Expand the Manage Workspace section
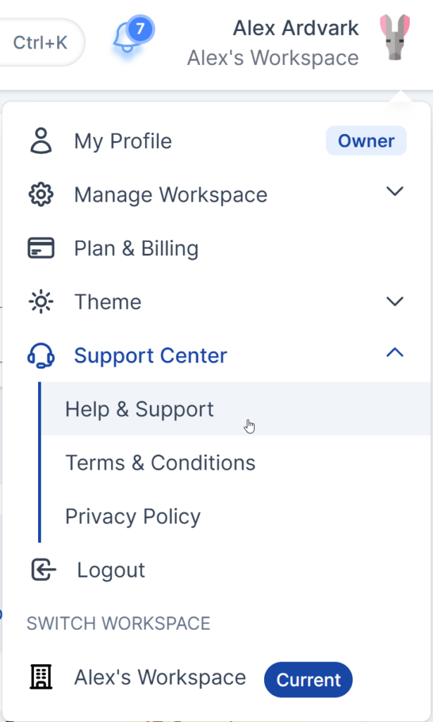433x722 pixels. click(x=395, y=191)
